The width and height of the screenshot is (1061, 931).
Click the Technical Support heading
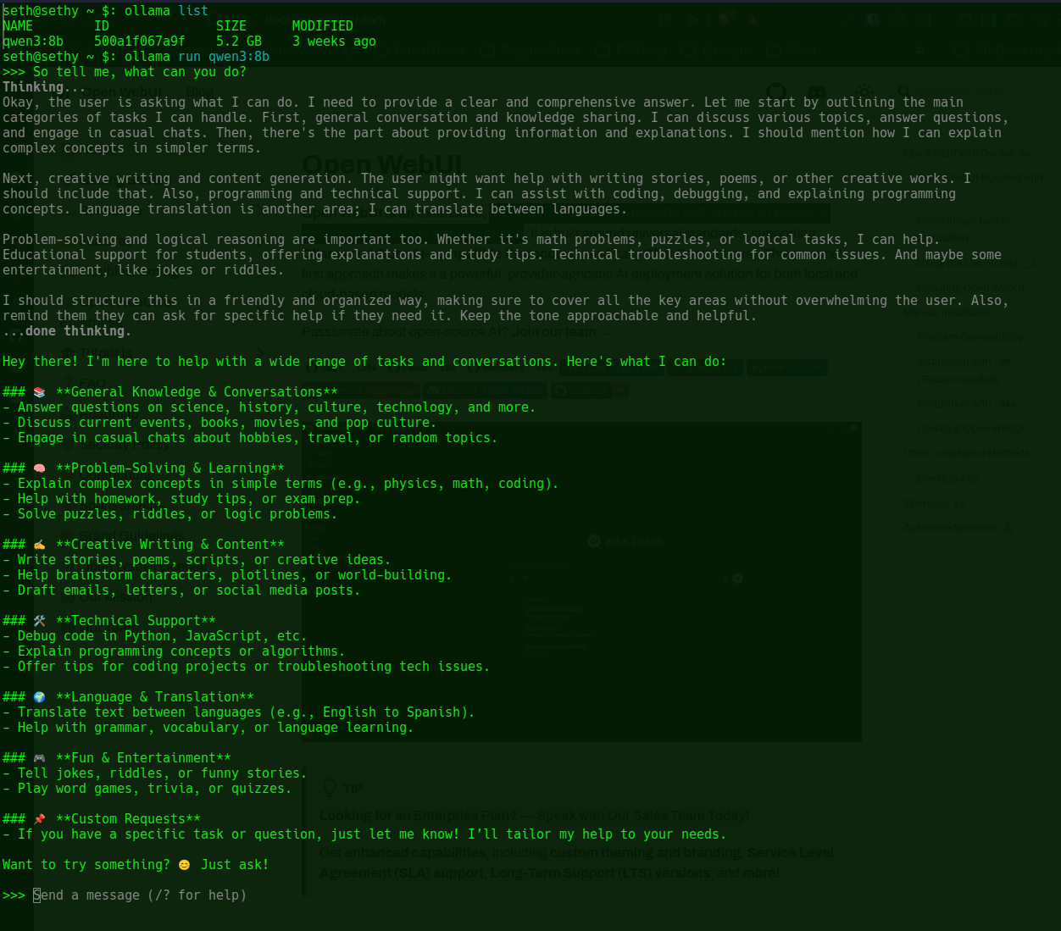pyautogui.click(x=136, y=621)
